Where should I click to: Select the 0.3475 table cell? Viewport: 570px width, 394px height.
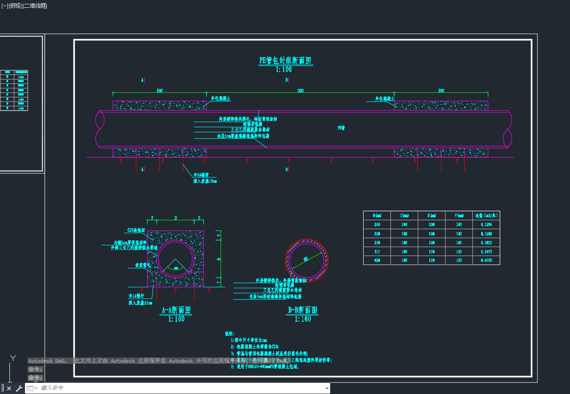point(486,252)
